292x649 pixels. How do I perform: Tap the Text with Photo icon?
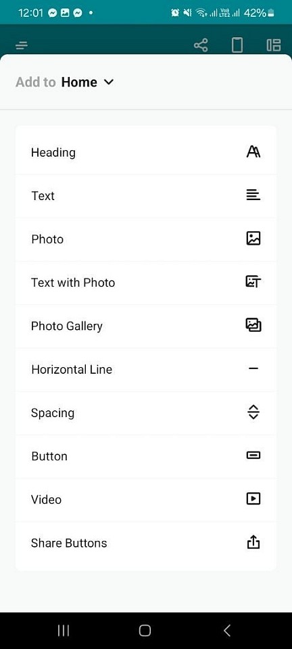click(x=253, y=283)
